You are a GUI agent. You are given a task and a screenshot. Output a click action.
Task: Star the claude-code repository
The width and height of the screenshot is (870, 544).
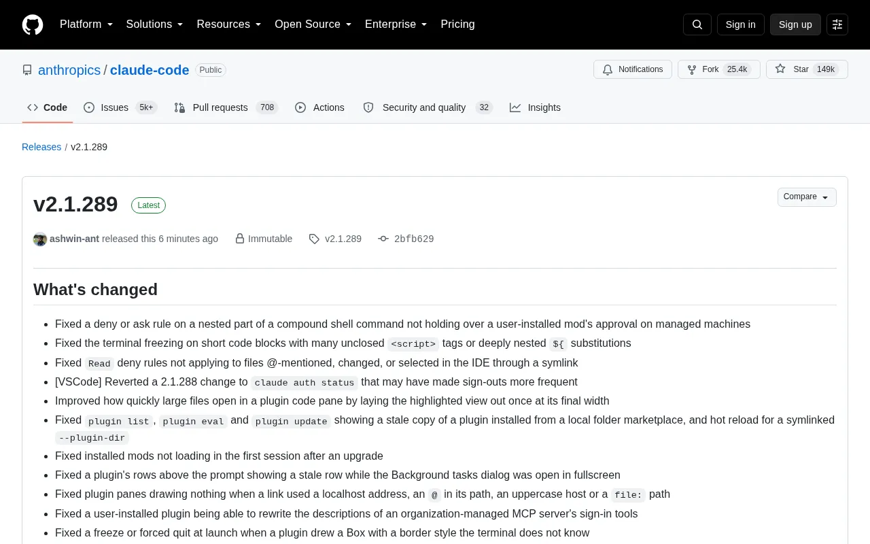point(807,69)
